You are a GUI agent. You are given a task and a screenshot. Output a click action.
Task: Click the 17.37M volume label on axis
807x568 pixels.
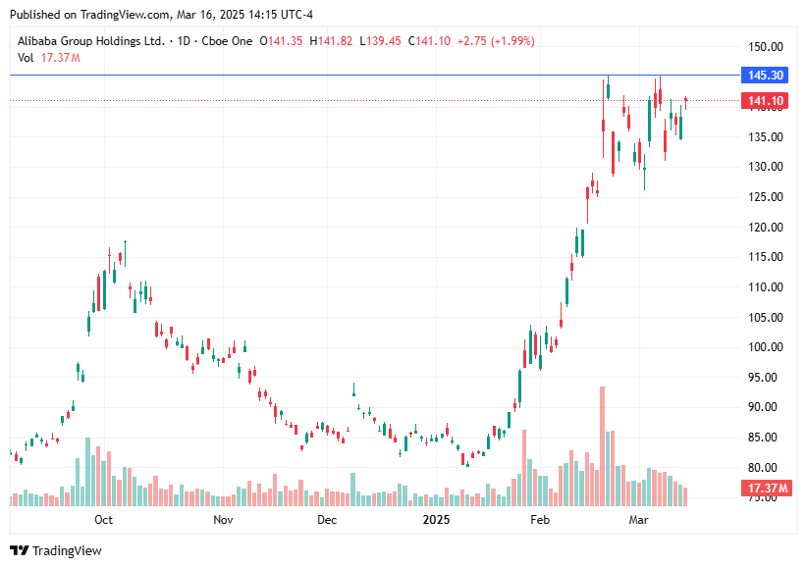coord(767,488)
